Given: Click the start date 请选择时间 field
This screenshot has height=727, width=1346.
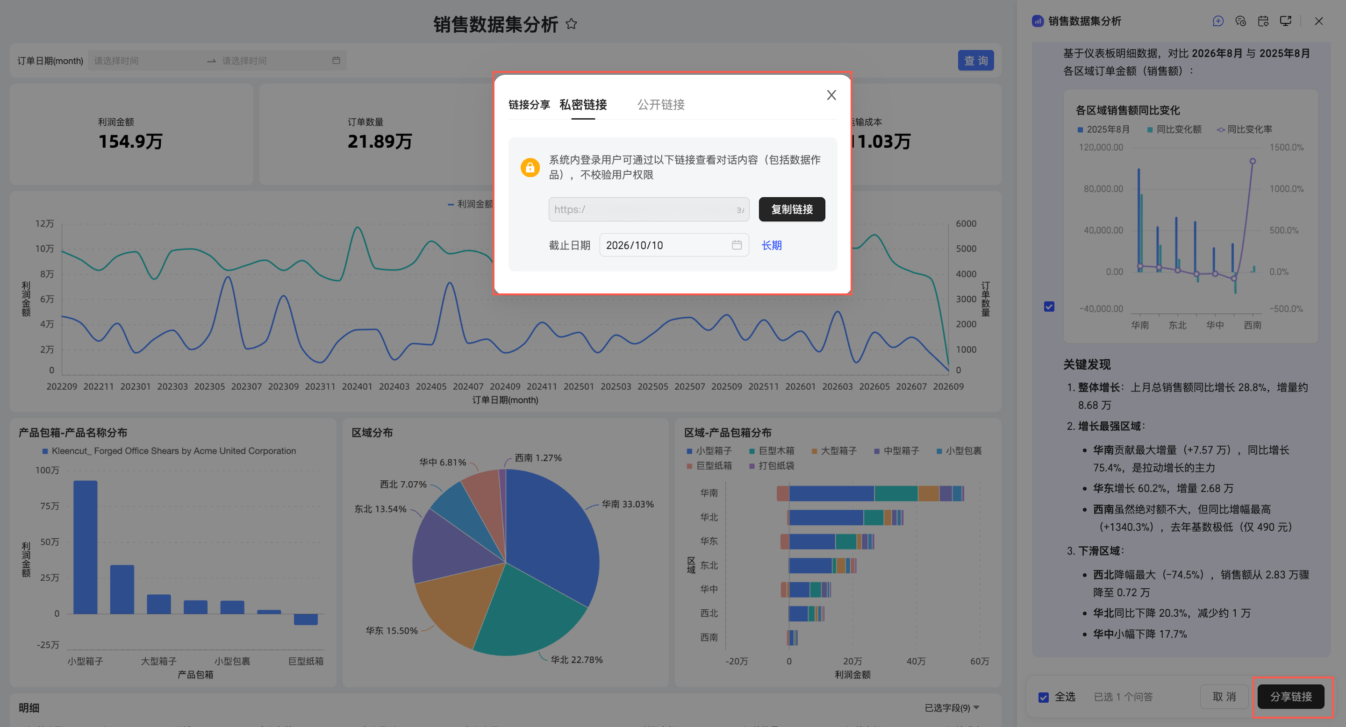Looking at the screenshot, I should click(146, 61).
